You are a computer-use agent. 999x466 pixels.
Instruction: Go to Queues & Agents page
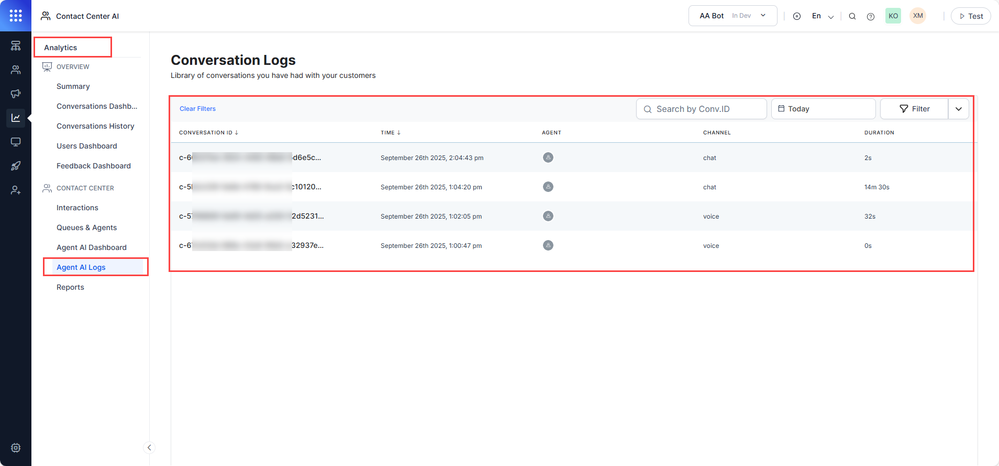[x=86, y=228]
